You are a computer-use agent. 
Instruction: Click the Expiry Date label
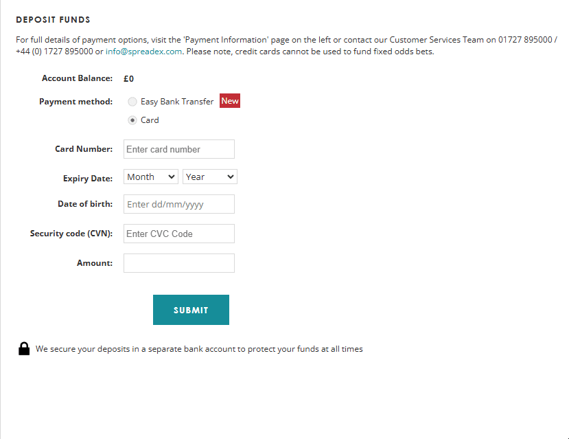(88, 179)
